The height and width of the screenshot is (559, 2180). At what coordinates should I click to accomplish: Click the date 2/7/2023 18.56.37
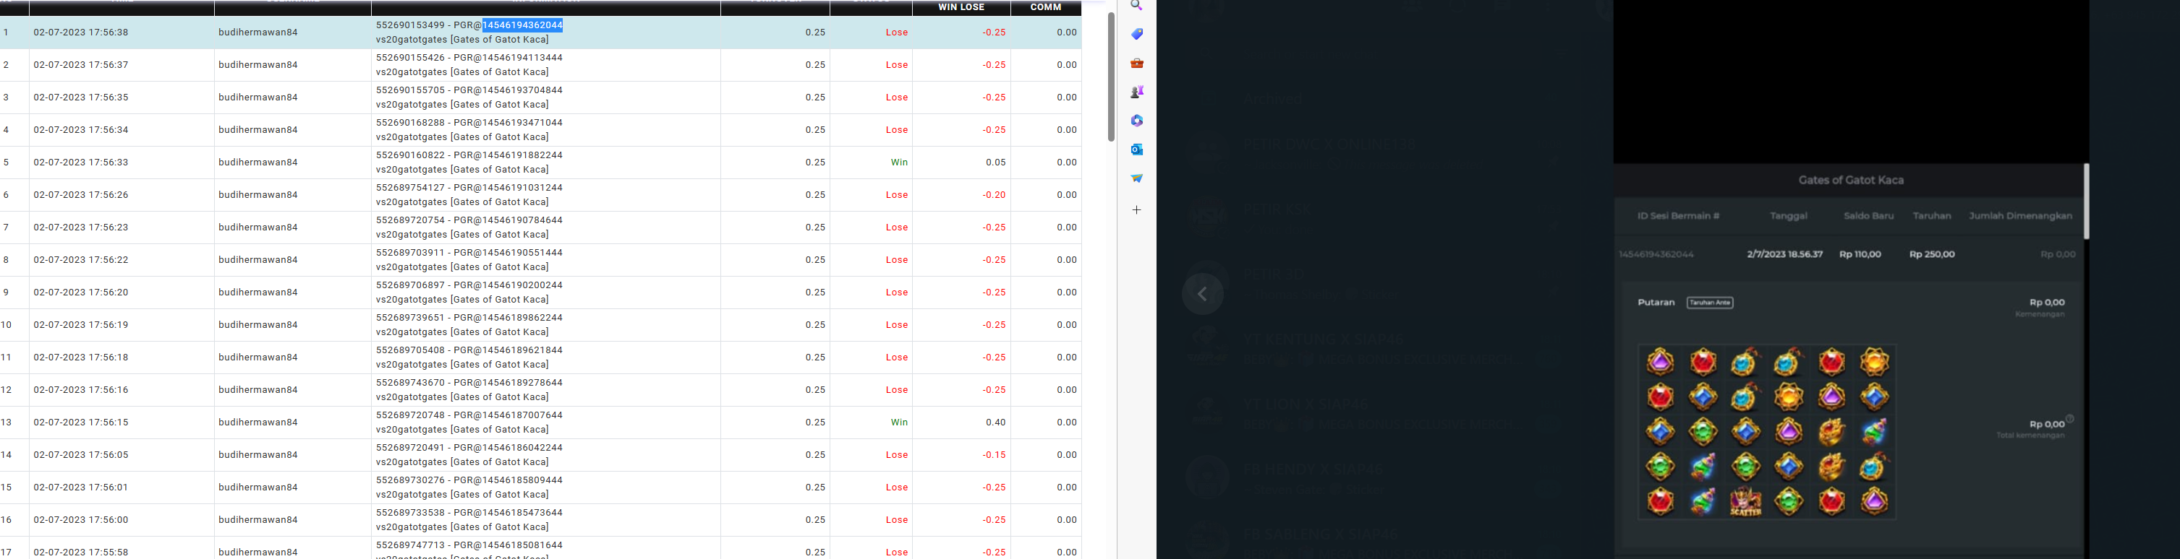point(1785,254)
